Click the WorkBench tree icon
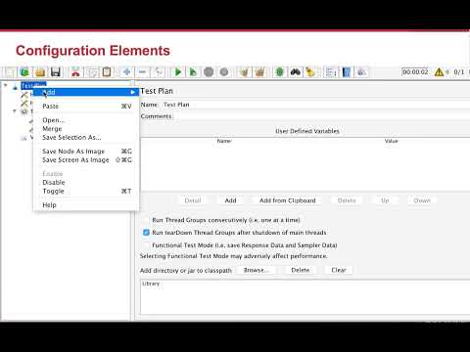This screenshot has width=470, height=352. [23, 138]
